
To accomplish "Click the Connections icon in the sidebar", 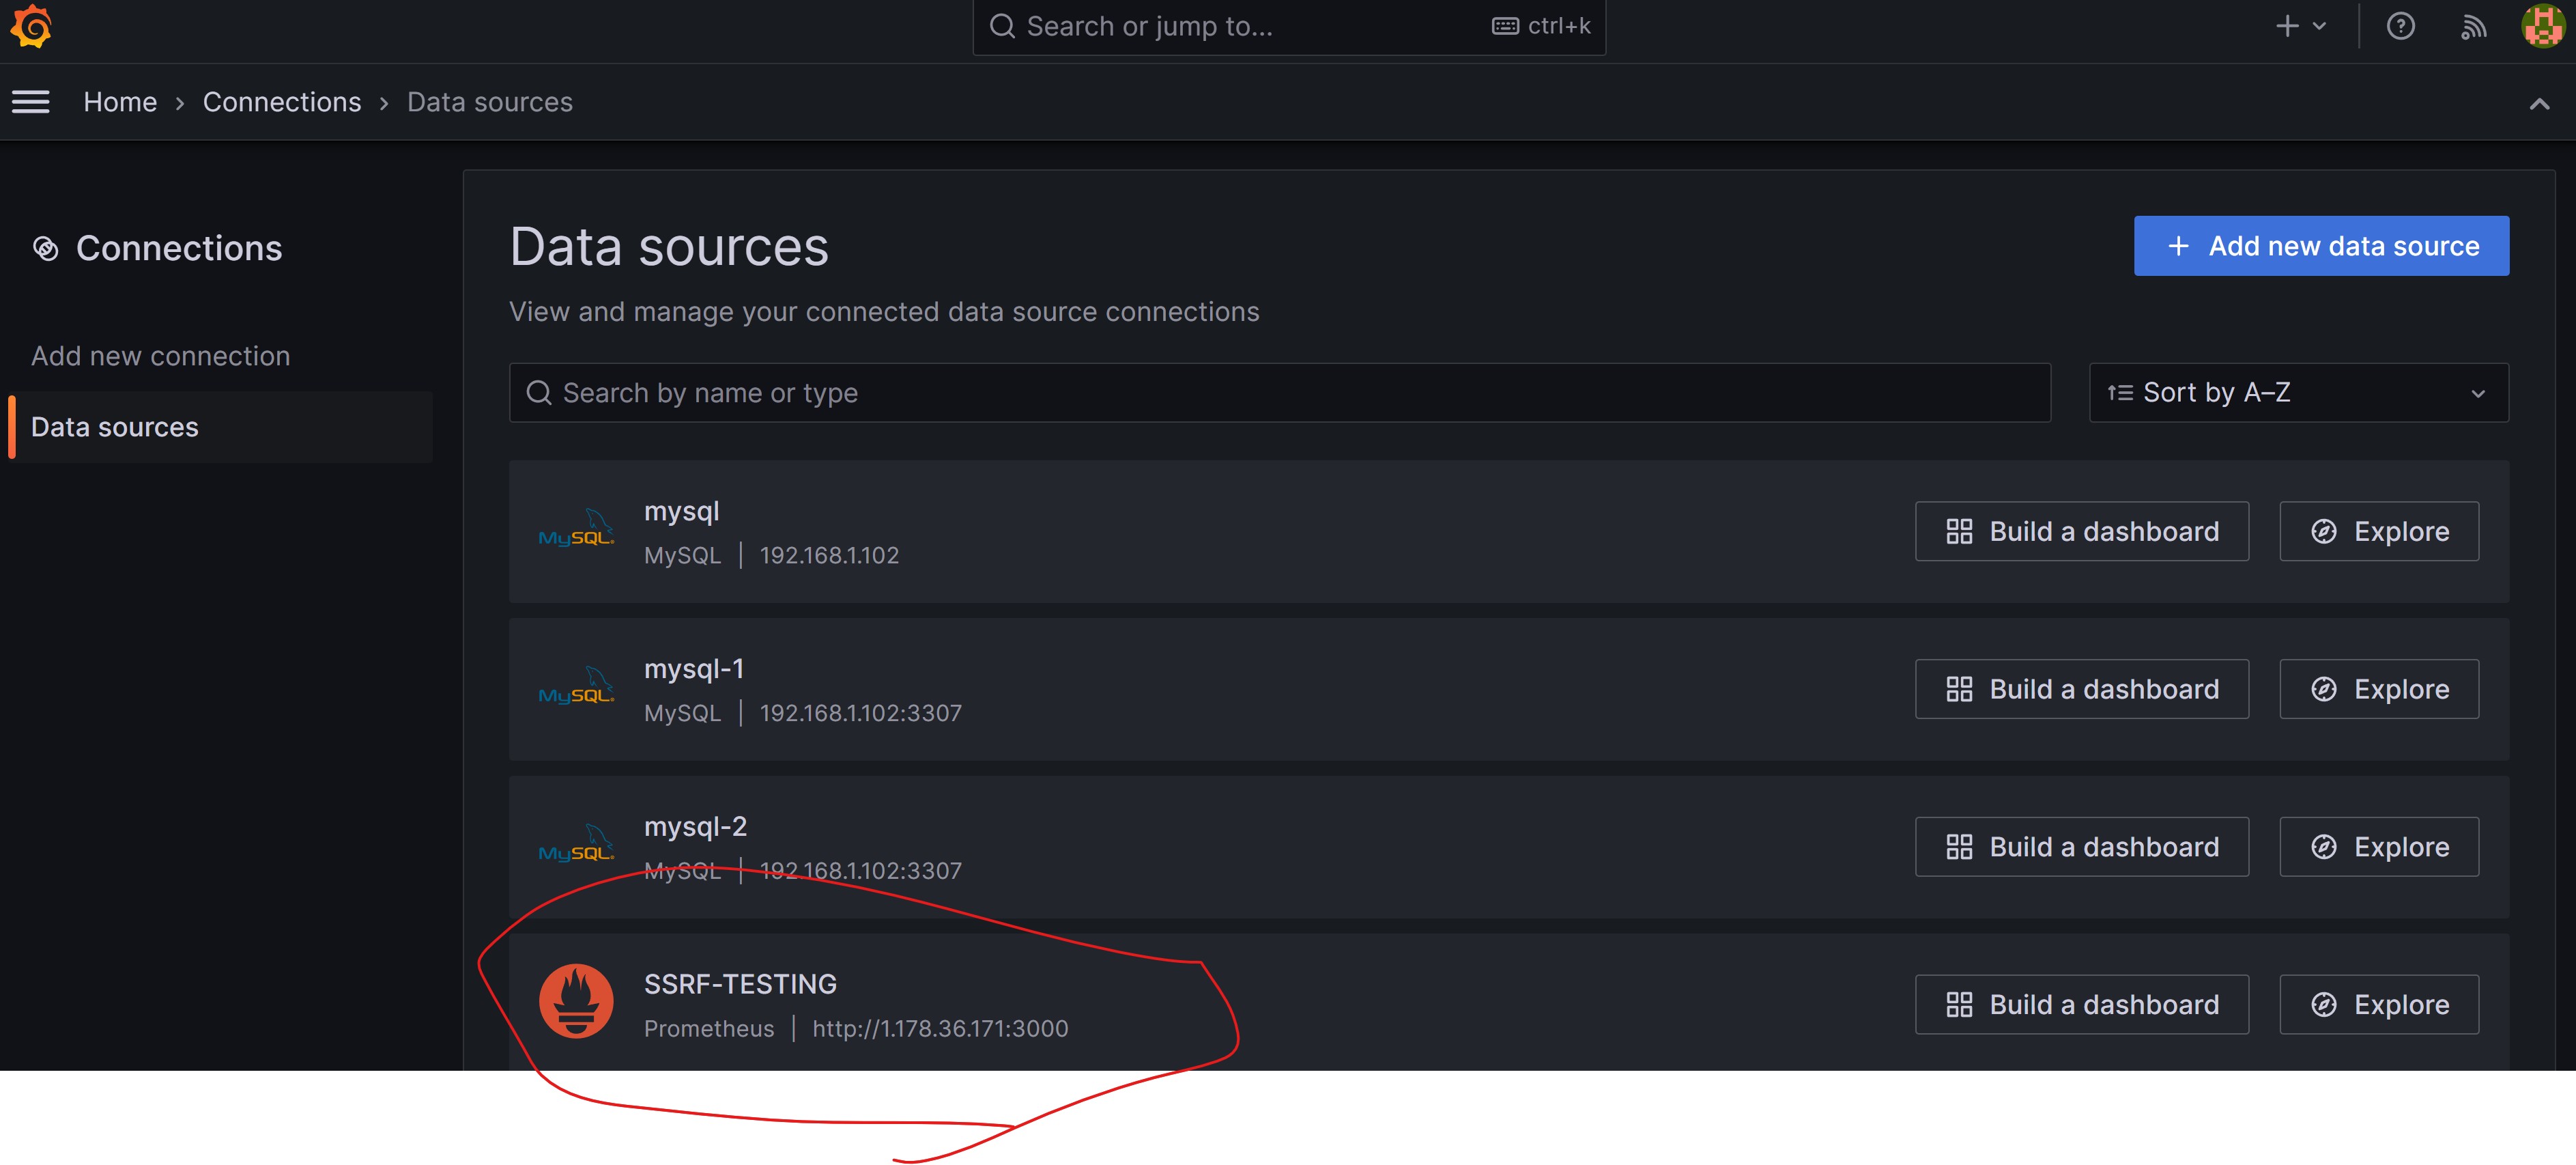I will [x=46, y=248].
